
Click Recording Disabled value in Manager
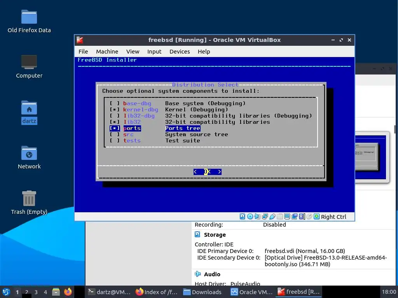(274, 225)
